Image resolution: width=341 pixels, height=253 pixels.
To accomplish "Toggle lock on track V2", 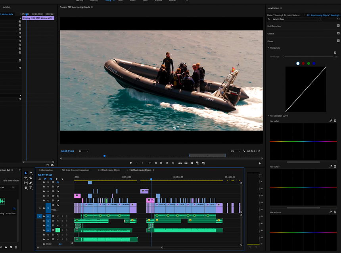I will 44,200.
